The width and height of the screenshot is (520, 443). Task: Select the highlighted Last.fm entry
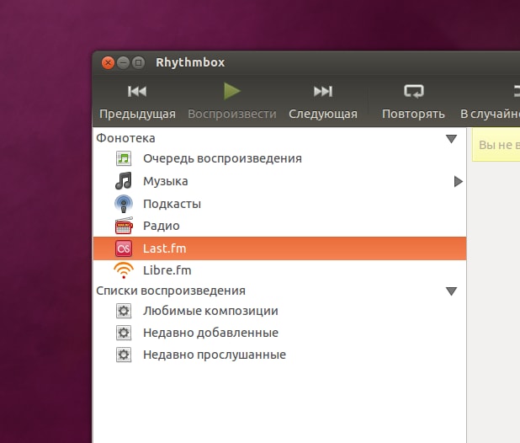(279, 248)
